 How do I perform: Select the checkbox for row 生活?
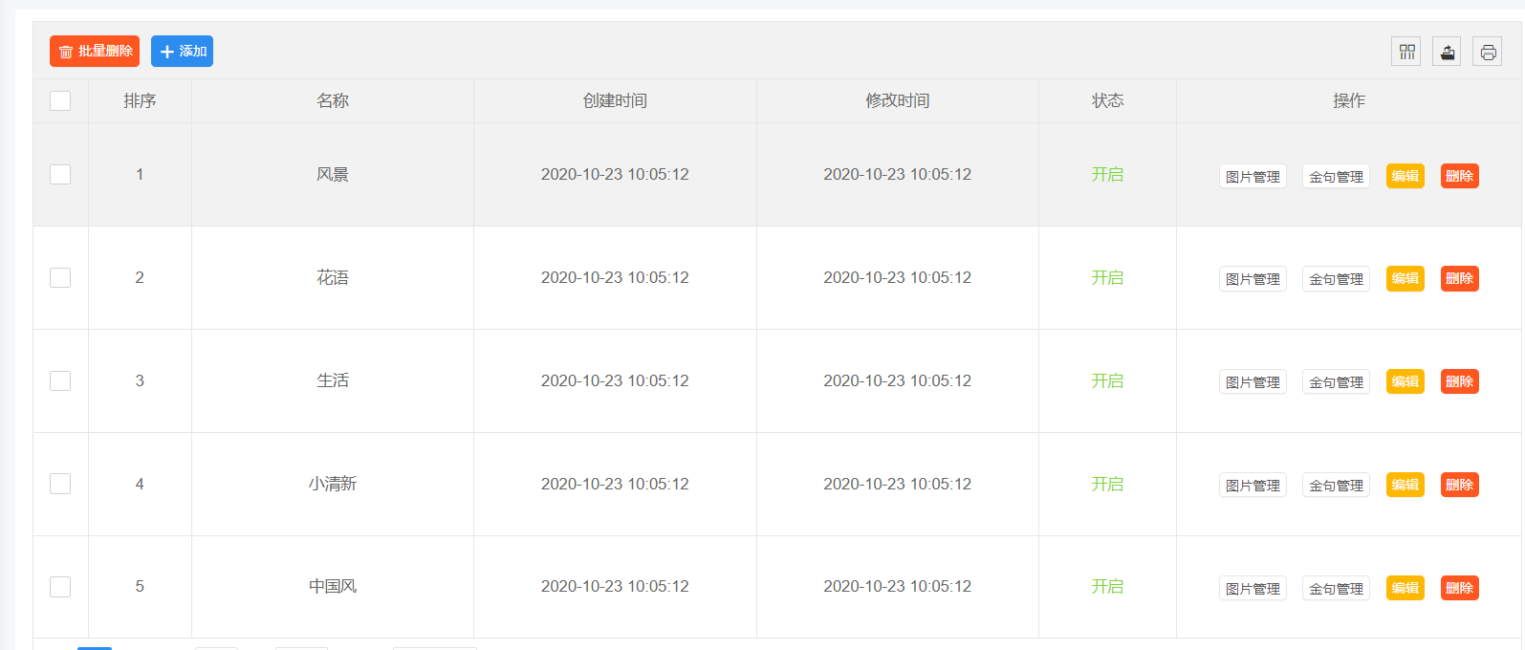pyautogui.click(x=60, y=380)
